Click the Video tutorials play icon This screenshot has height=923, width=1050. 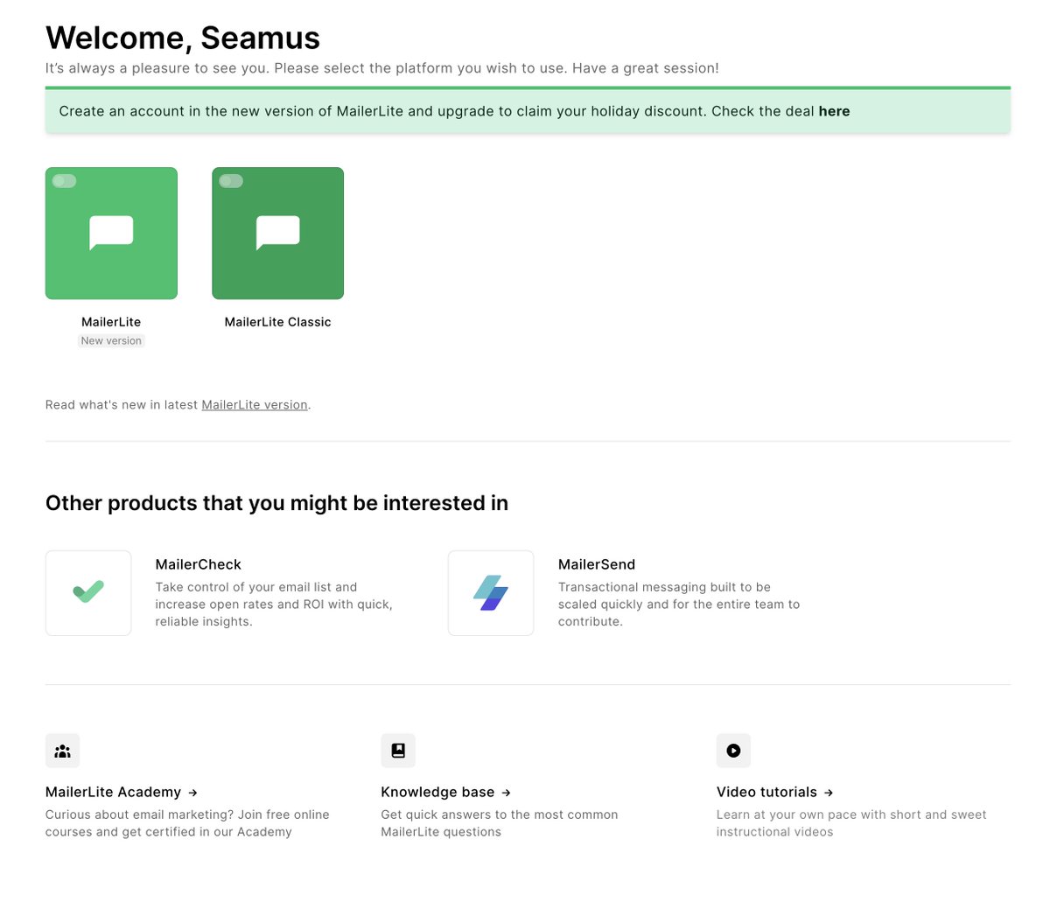tap(733, 751)
